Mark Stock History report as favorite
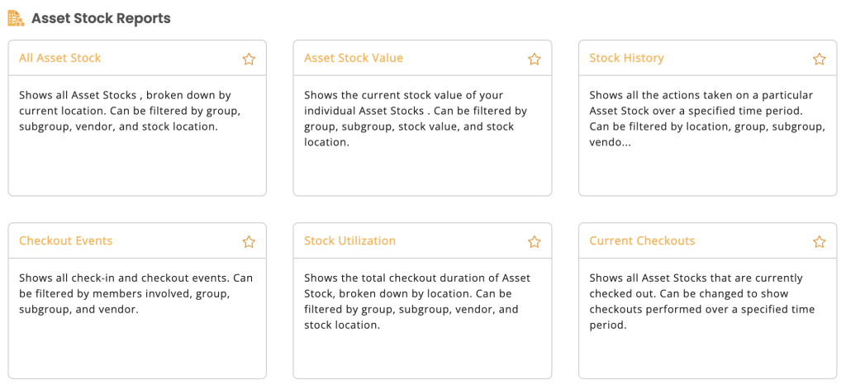The width and height of the screenshot is (846, 390). 819,59
